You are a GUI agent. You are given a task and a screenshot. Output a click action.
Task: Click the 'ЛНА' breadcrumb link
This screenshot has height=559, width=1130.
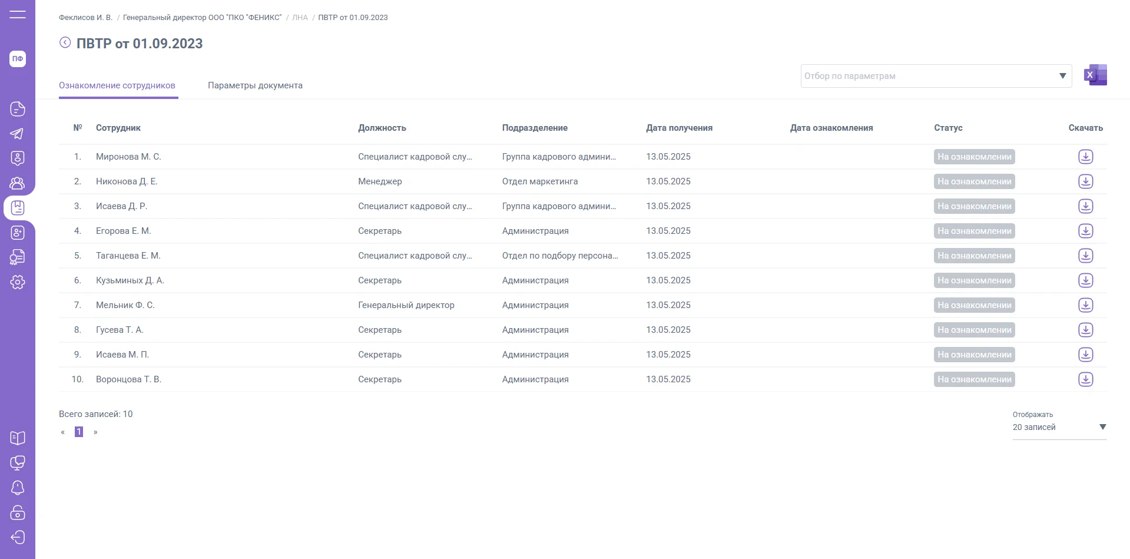click(x=300, y=18)
